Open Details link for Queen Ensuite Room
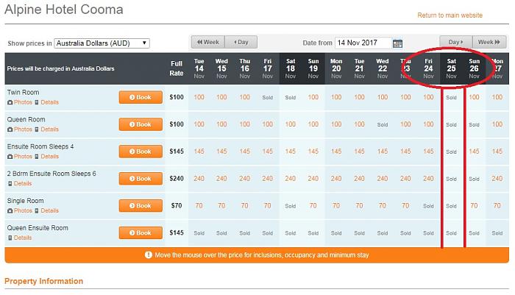This screenshot has width=515, height=295. point(23,238)
